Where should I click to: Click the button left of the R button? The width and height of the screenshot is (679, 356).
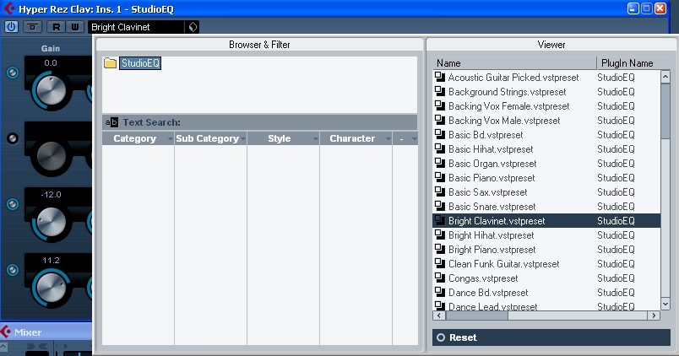[32, 27]
